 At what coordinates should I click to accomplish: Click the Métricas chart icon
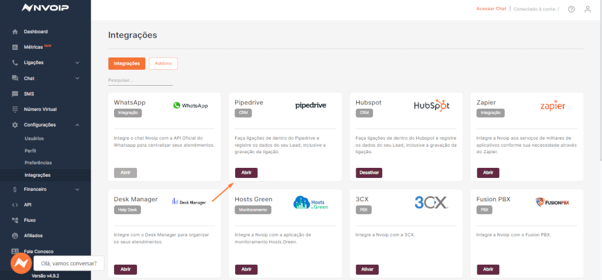tap(15, 47)
